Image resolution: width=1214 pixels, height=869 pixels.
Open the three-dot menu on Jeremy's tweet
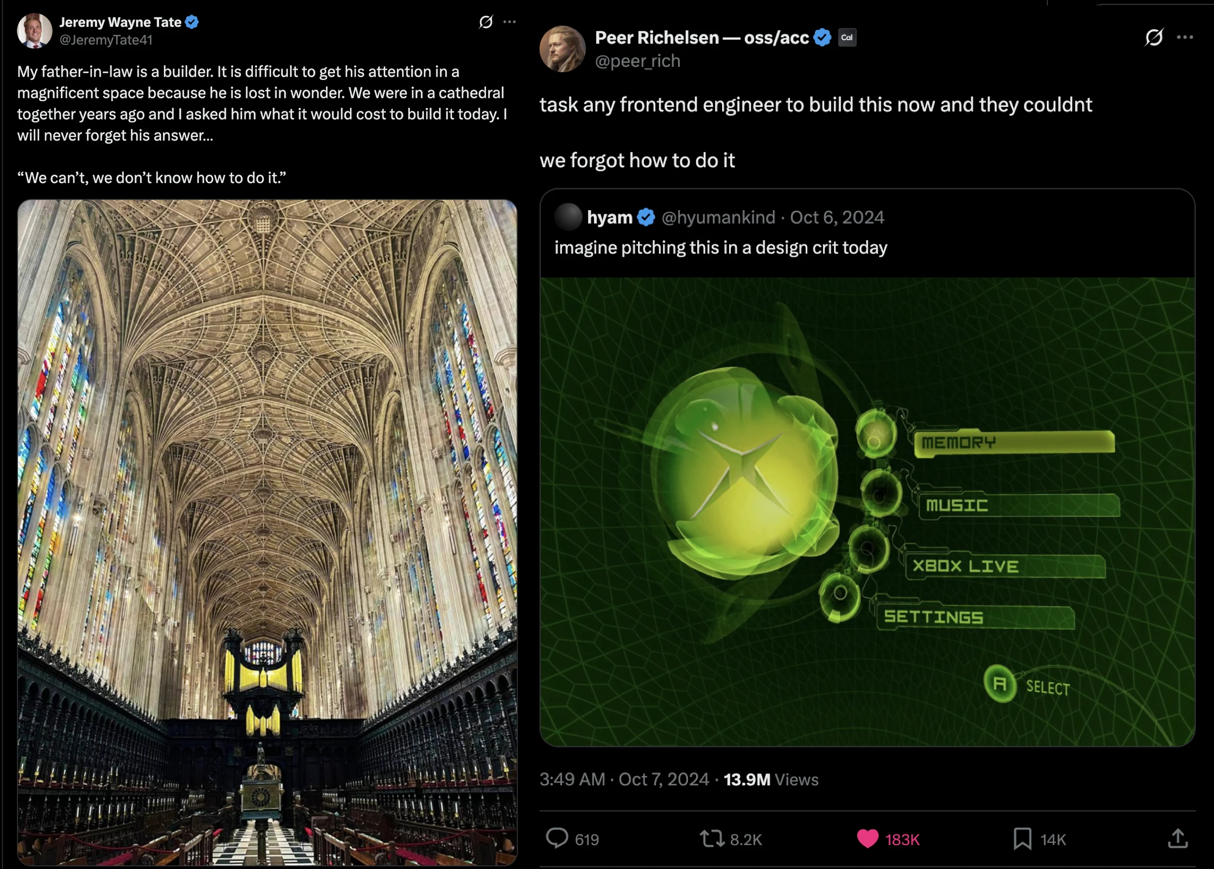[x=509, y=22]
